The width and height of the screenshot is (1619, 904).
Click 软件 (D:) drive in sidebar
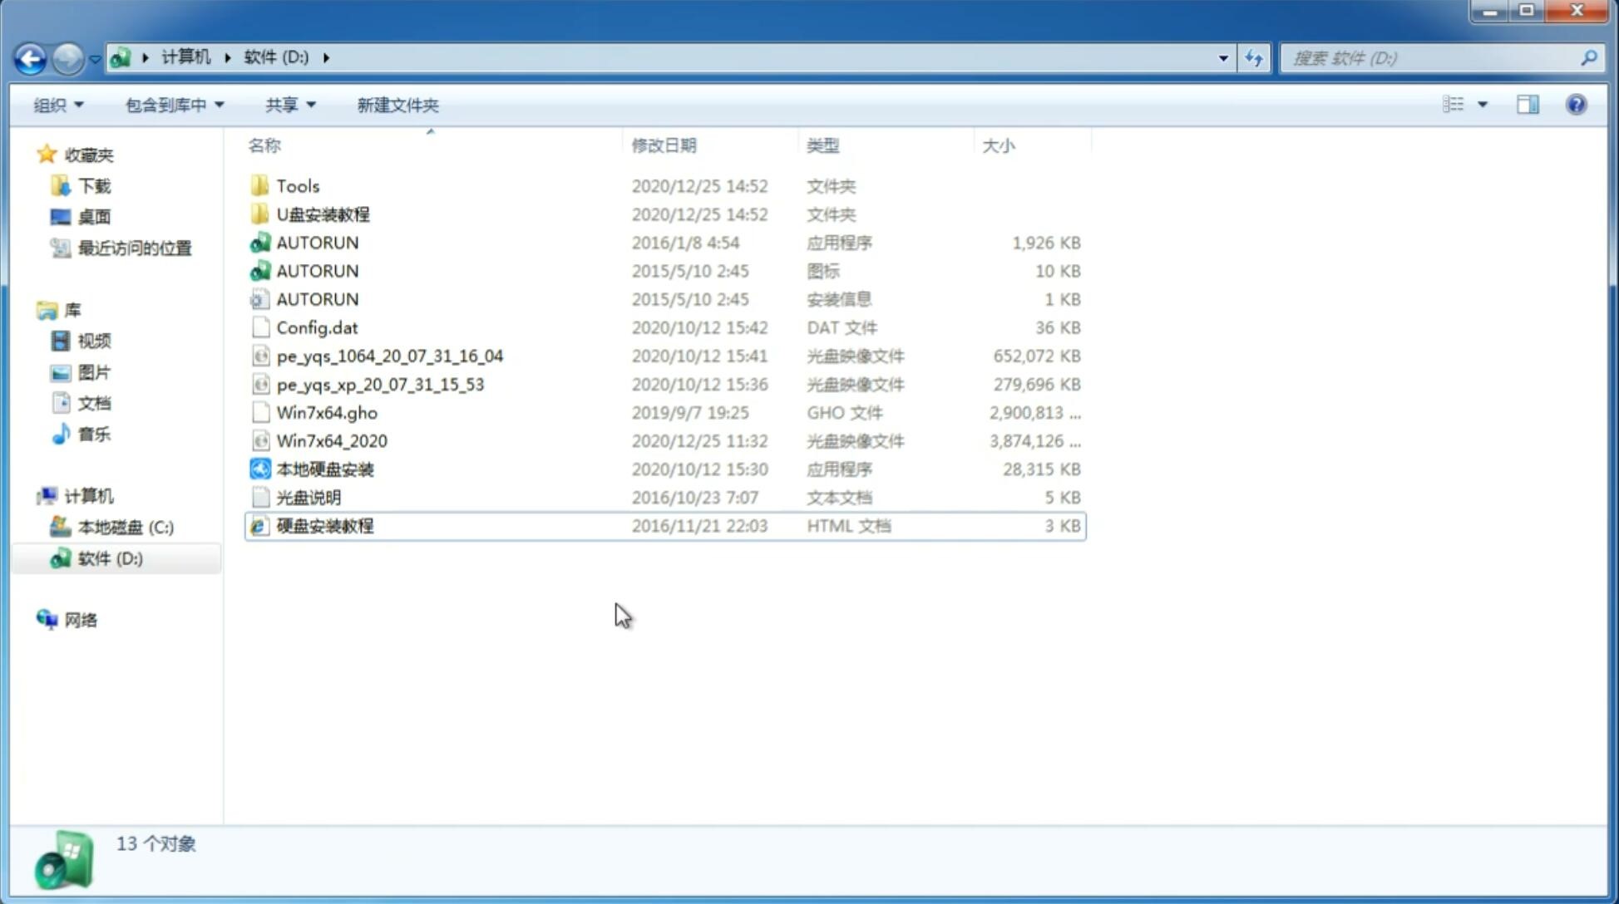tap(109, 558)
